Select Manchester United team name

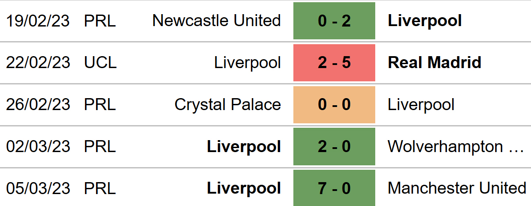click(x=457, y=188)
